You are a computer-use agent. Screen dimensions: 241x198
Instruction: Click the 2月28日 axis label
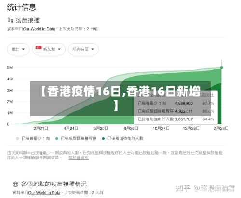[221, 128]
